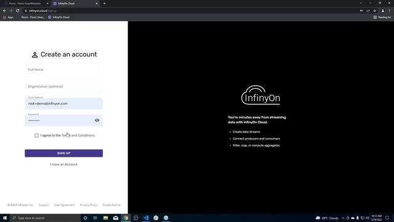This screenshot has height=222, width=394.
Task: Expand the system tray hidden icons
Action: click(x=343, y=218)
